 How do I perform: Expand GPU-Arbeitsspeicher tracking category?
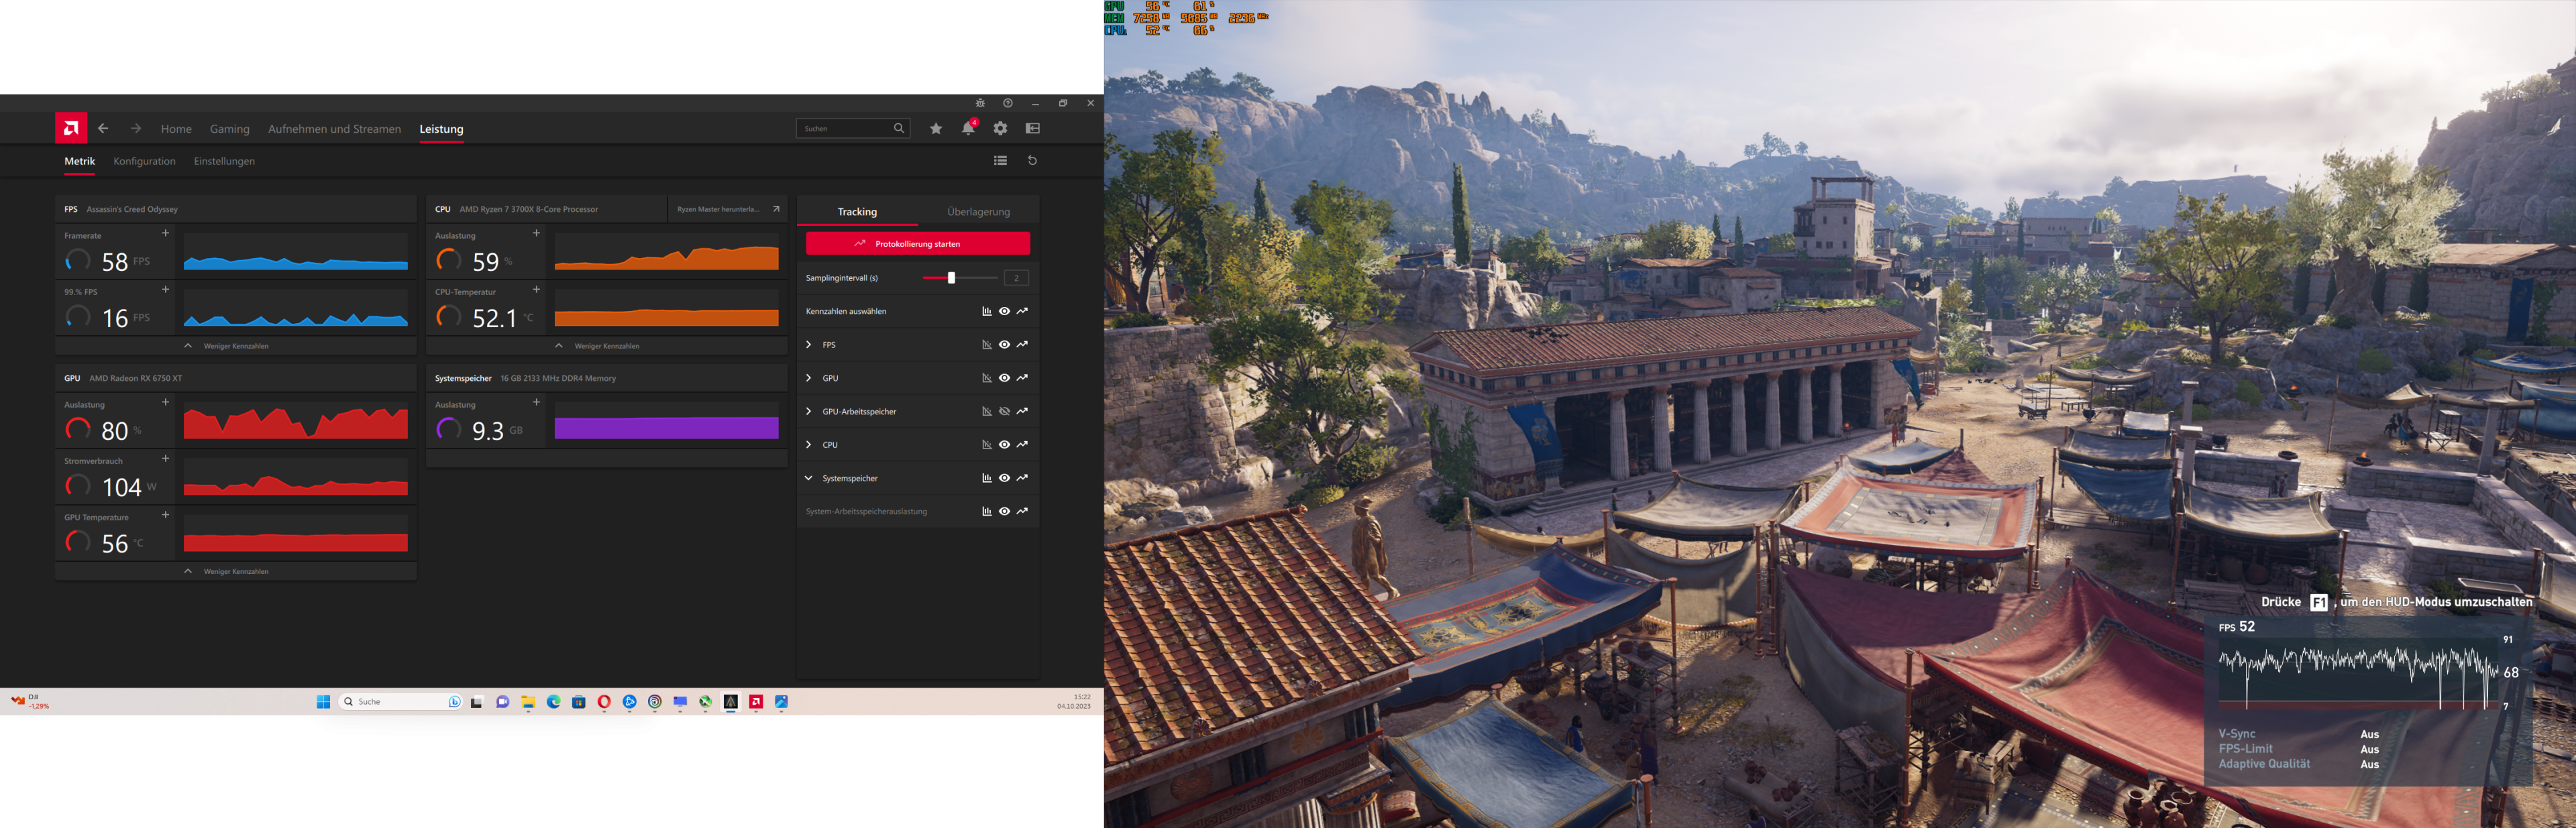tap(808, 411)
